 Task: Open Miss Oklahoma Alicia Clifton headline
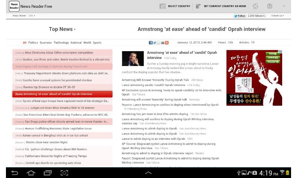pos(62,53)
